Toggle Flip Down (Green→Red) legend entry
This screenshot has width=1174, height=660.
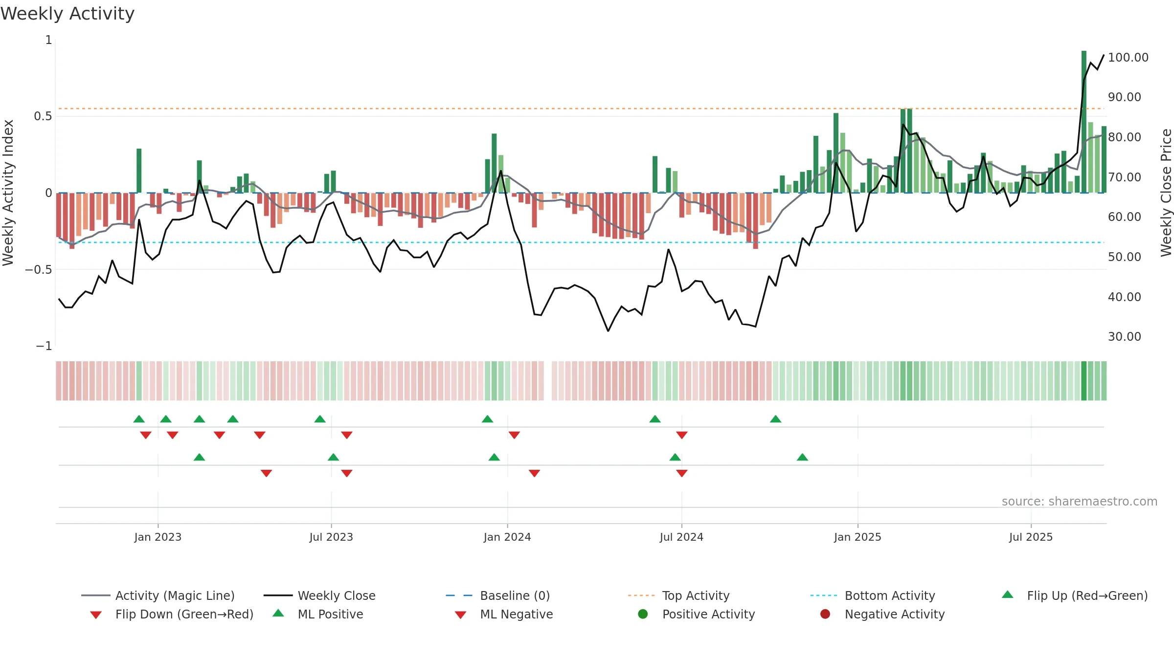click(x=172, y=614)
